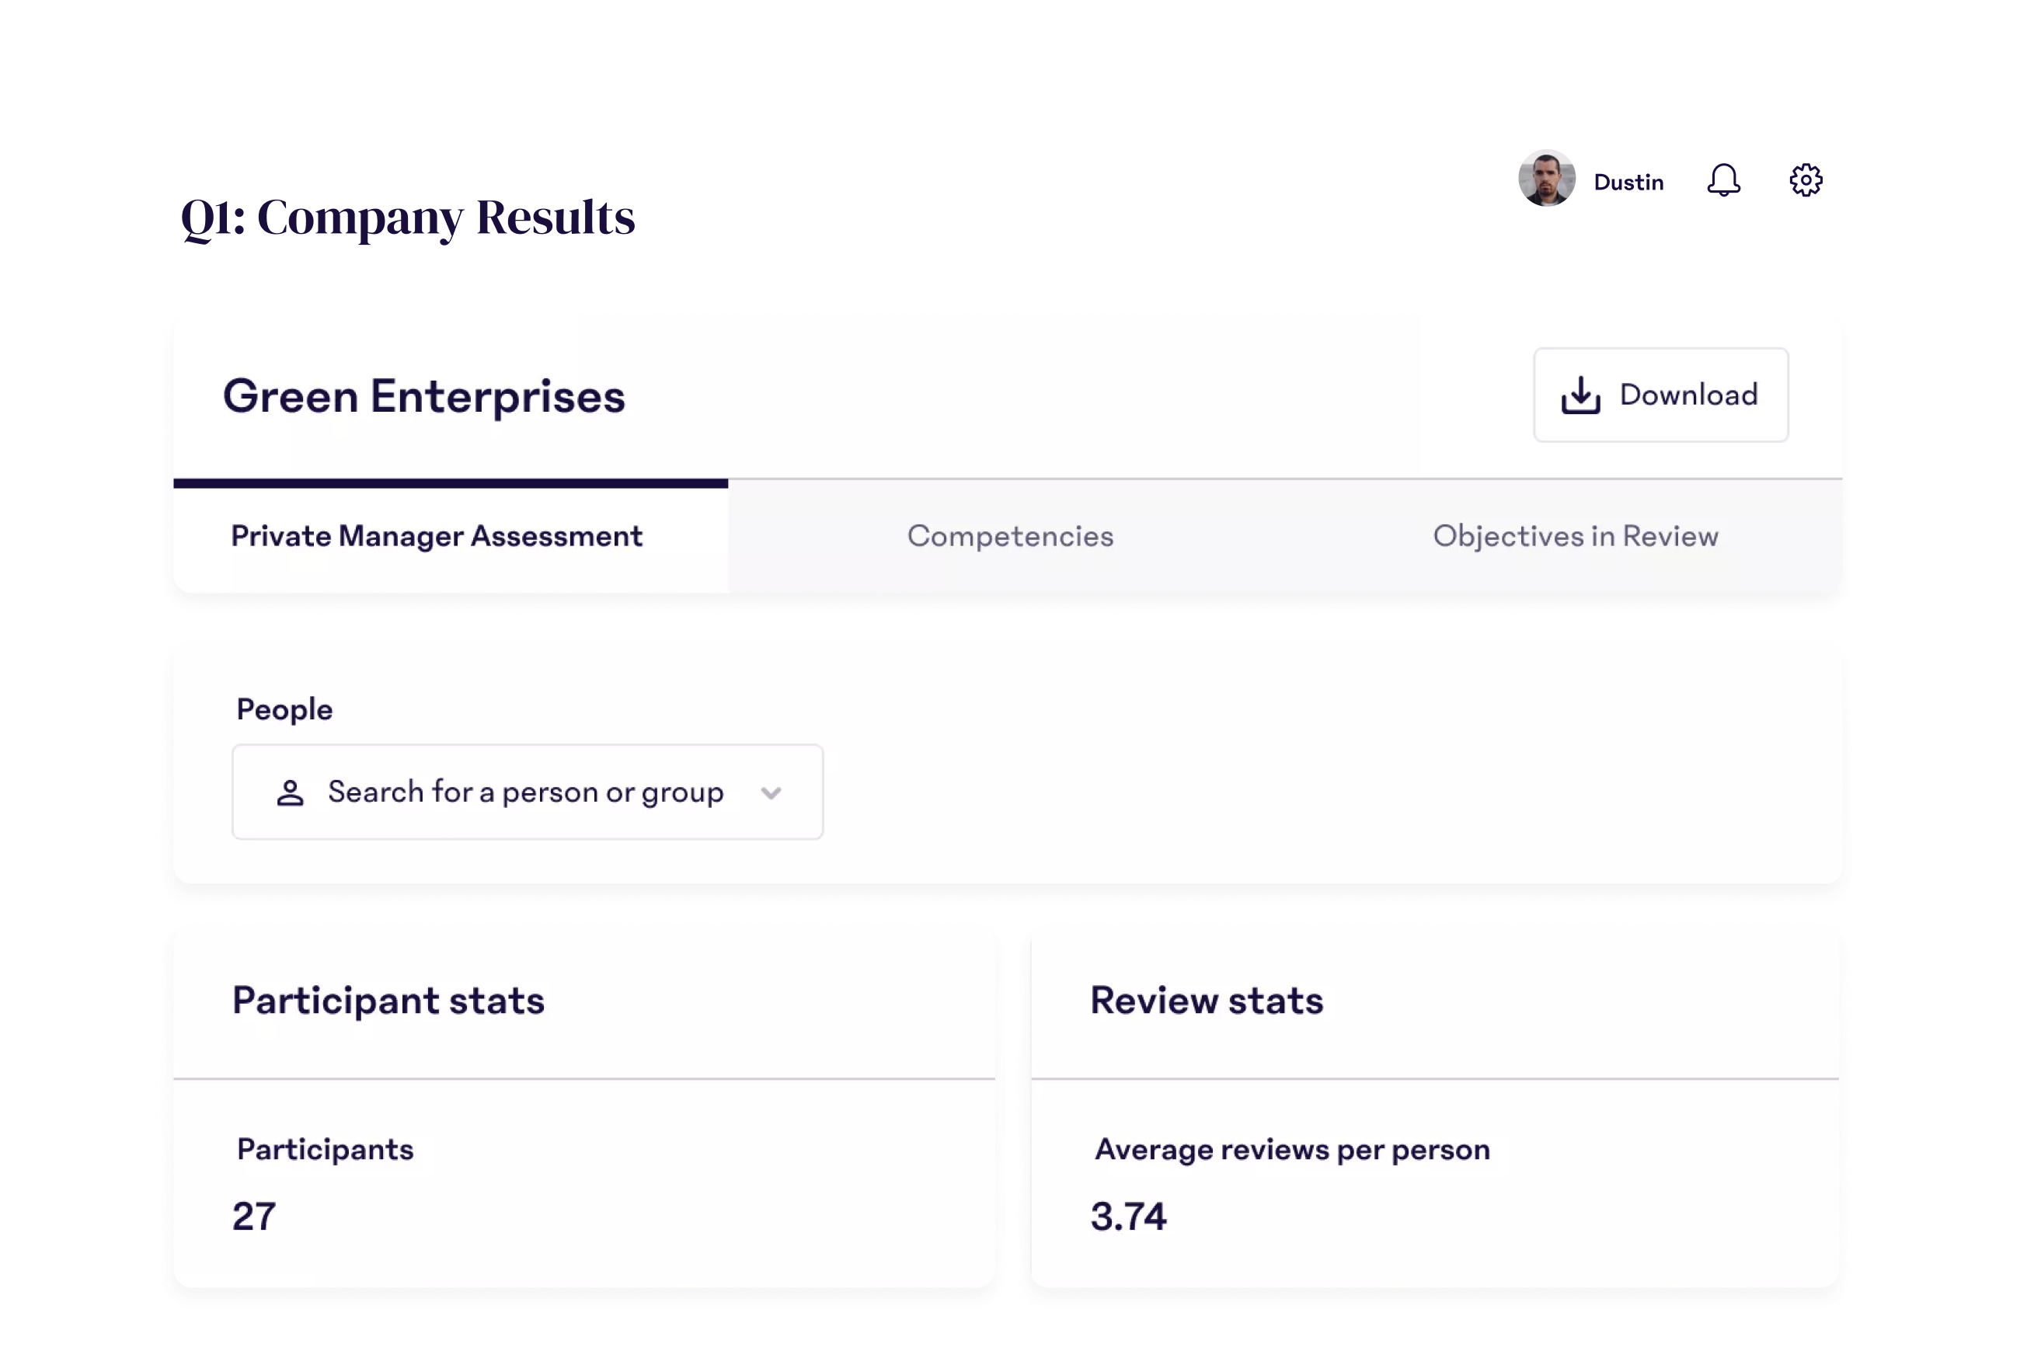The height and width of the screenshot is (1351, 2041).
Task: Click the People filter label
Action: [x=284, y=710]
